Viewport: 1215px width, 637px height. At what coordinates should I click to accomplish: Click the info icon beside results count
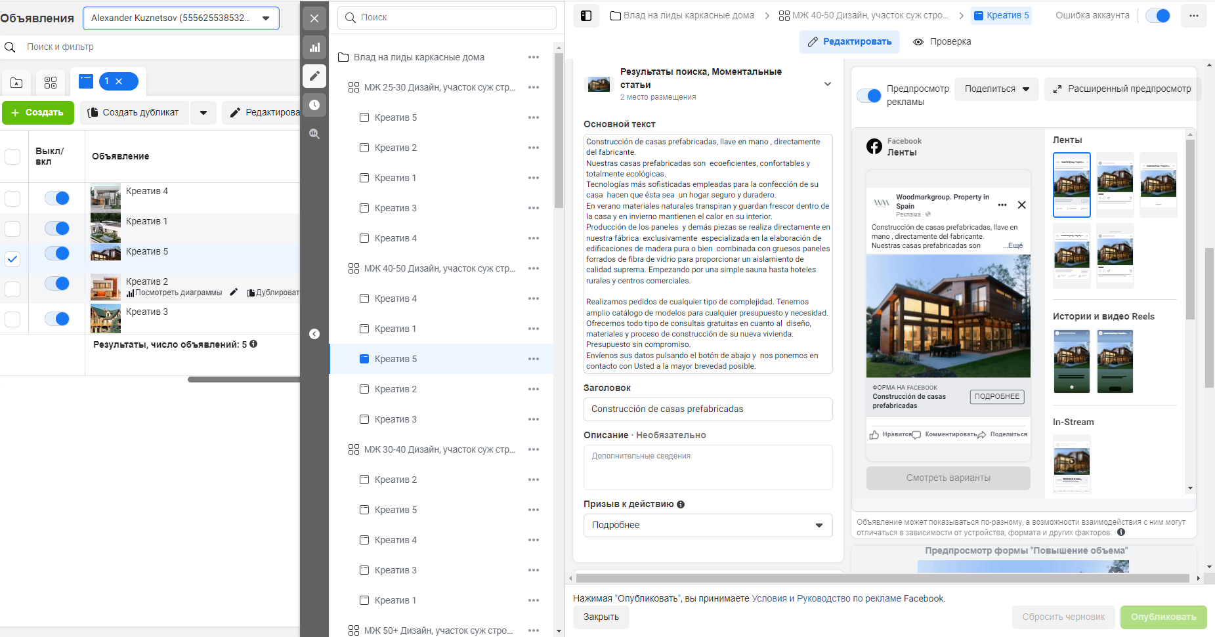click(x=253, y=344)
